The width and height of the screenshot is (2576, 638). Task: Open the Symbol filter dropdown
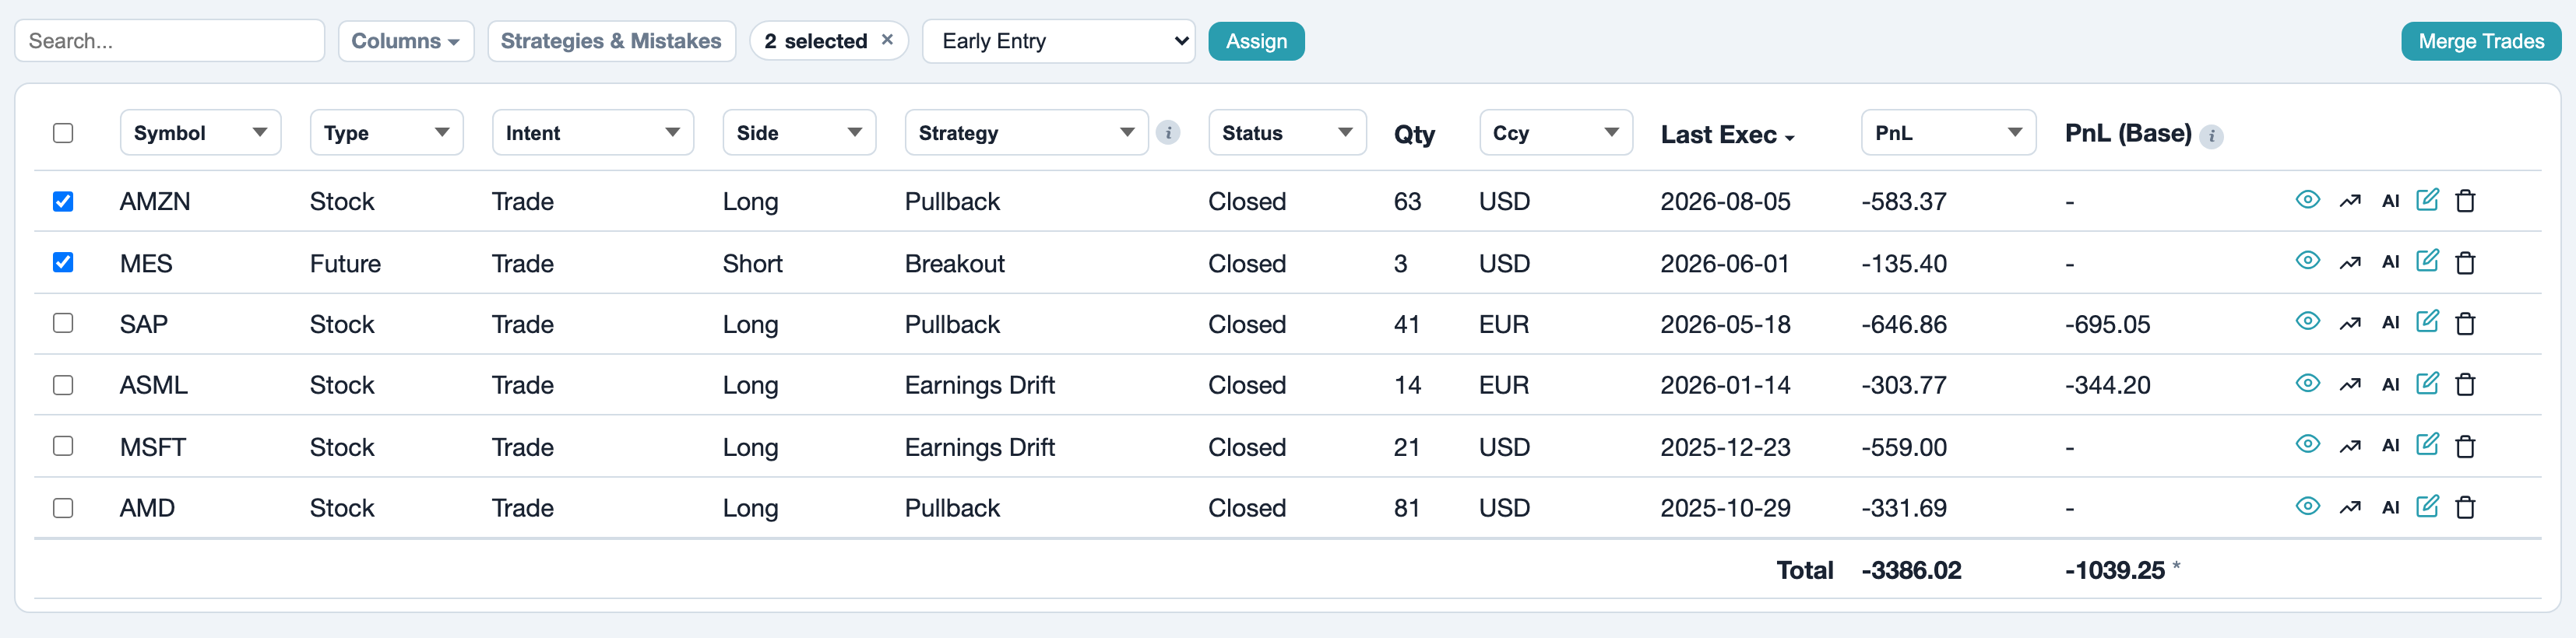click(x=200, y=133)
